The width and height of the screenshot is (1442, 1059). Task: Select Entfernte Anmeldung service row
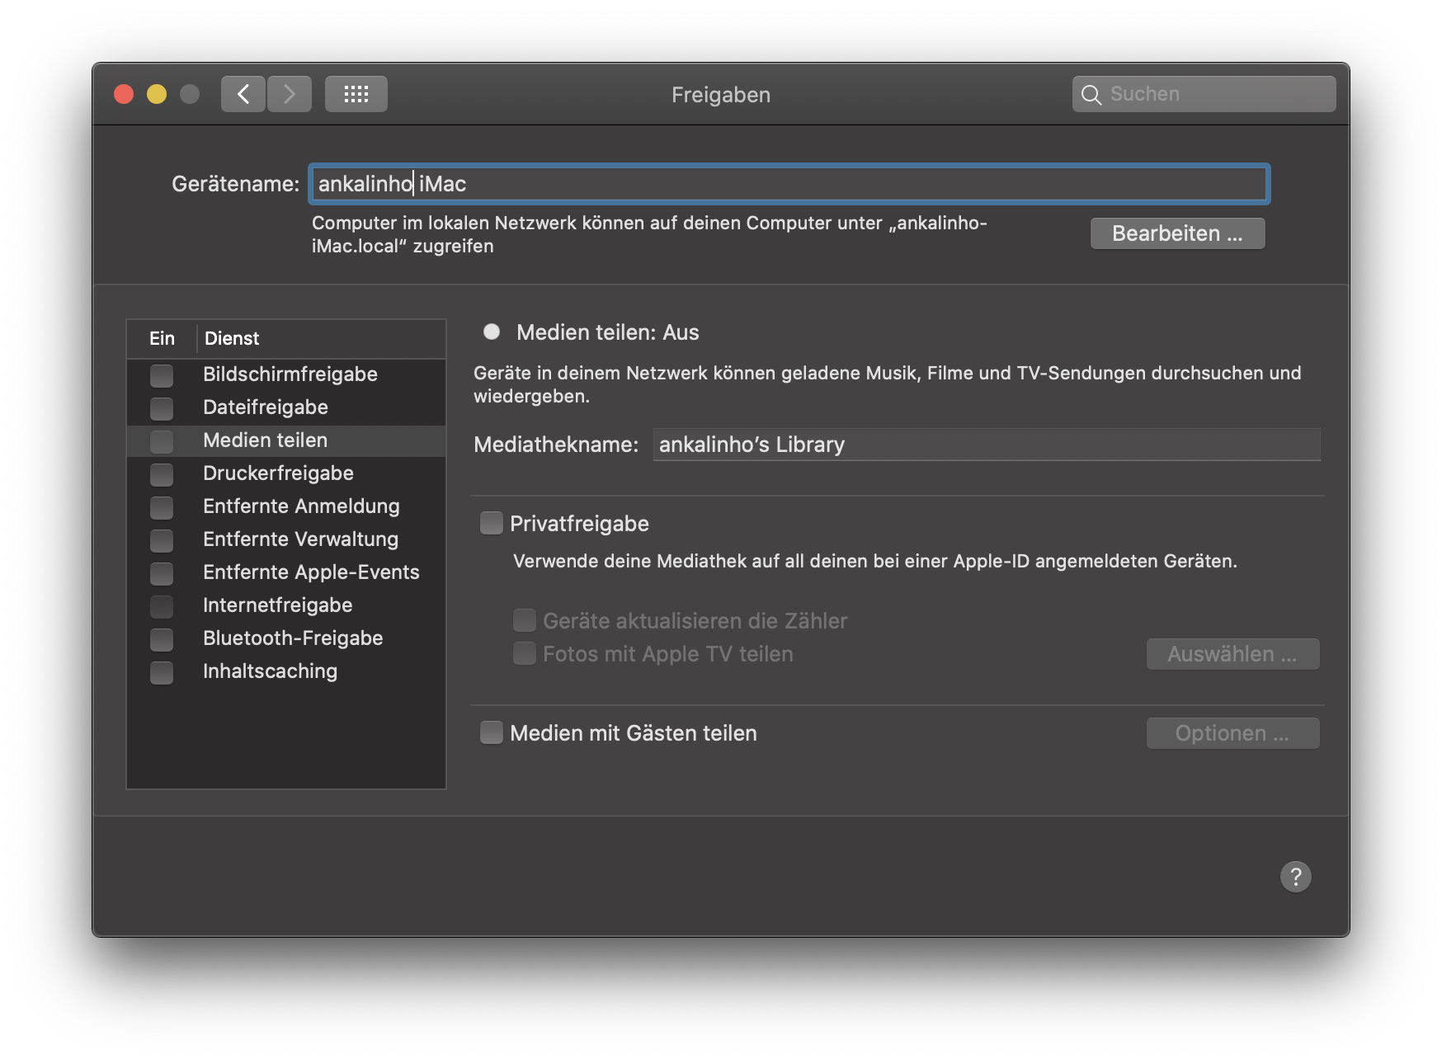coord(301,506)
